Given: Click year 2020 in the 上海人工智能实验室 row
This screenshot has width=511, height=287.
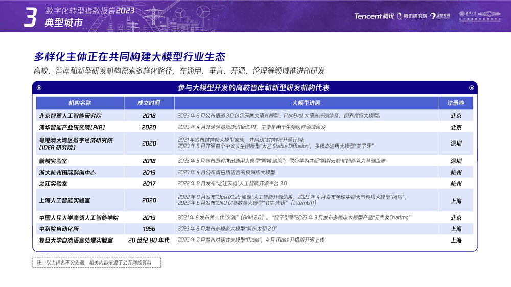Looking at the screenshot, I should [x=149, y=200].
